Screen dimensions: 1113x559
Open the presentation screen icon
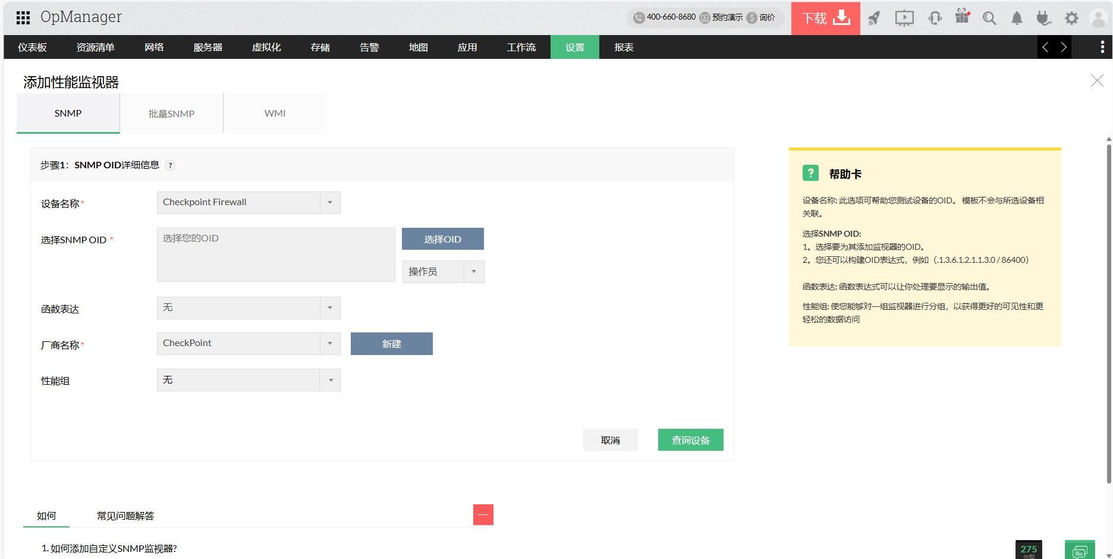(x=904, y=18)
